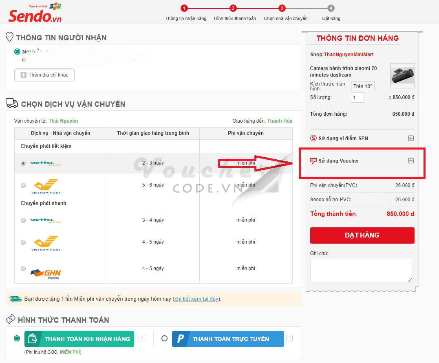Choose the online payment radio button
The height and width of the screenshot is (363, 439).
(x=164, y=338)
